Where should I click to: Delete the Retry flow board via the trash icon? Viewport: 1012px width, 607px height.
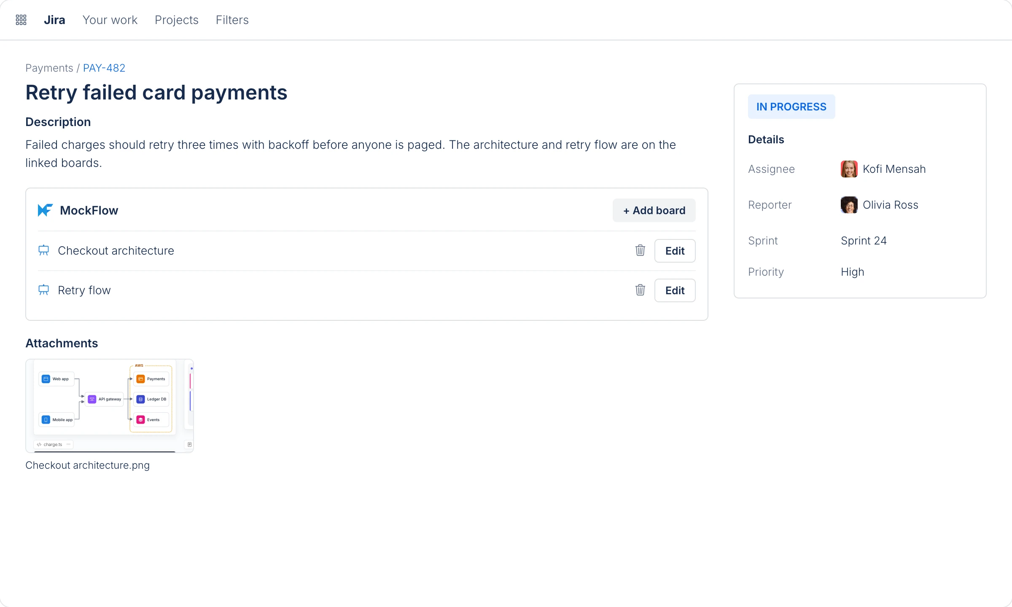tap(640, 290)
